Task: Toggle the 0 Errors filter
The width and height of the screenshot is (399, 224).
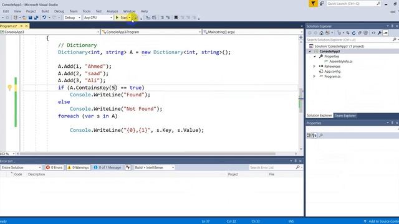Action: click(x=54, y=167)
